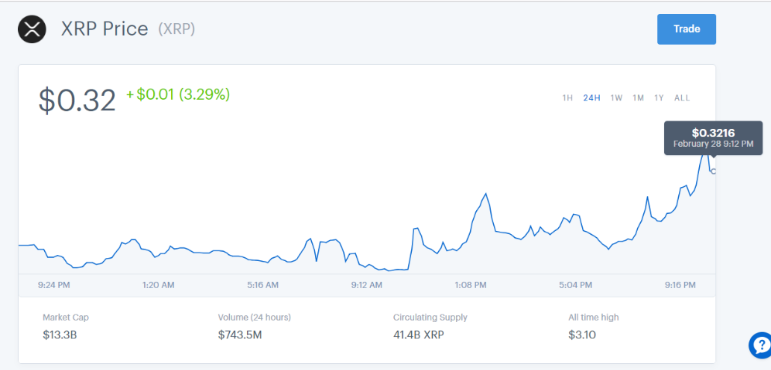The image size is (771, 370).
Task: Click the $0.3216 price tooltip
Action: point(713,138)
